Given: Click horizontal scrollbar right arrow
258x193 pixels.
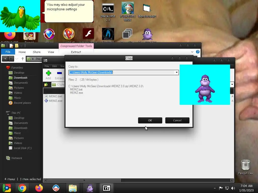Looking at the screenshot, I should pos(232,180).
